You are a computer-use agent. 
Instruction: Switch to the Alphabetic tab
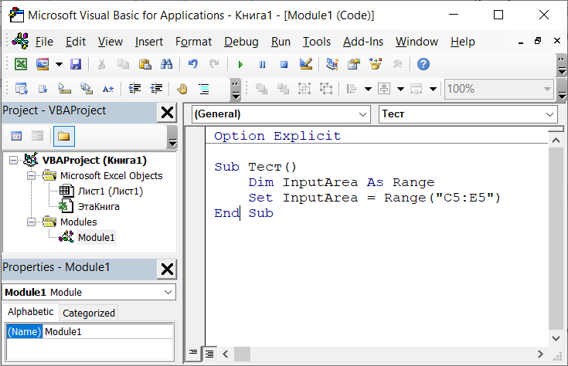[31, 312]
